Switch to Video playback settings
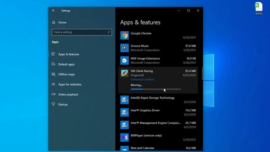Screen dimensions: 270x152 pyautogui.click(x=68, y=95)
